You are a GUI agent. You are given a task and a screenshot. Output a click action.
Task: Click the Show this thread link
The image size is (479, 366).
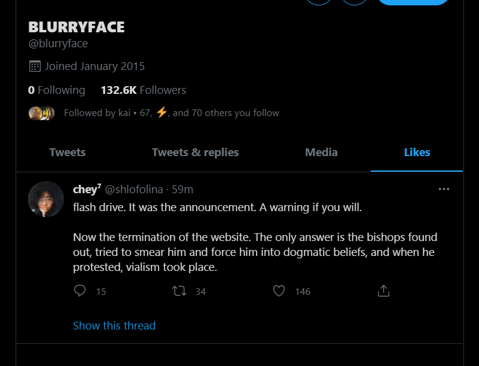[114, 325]
